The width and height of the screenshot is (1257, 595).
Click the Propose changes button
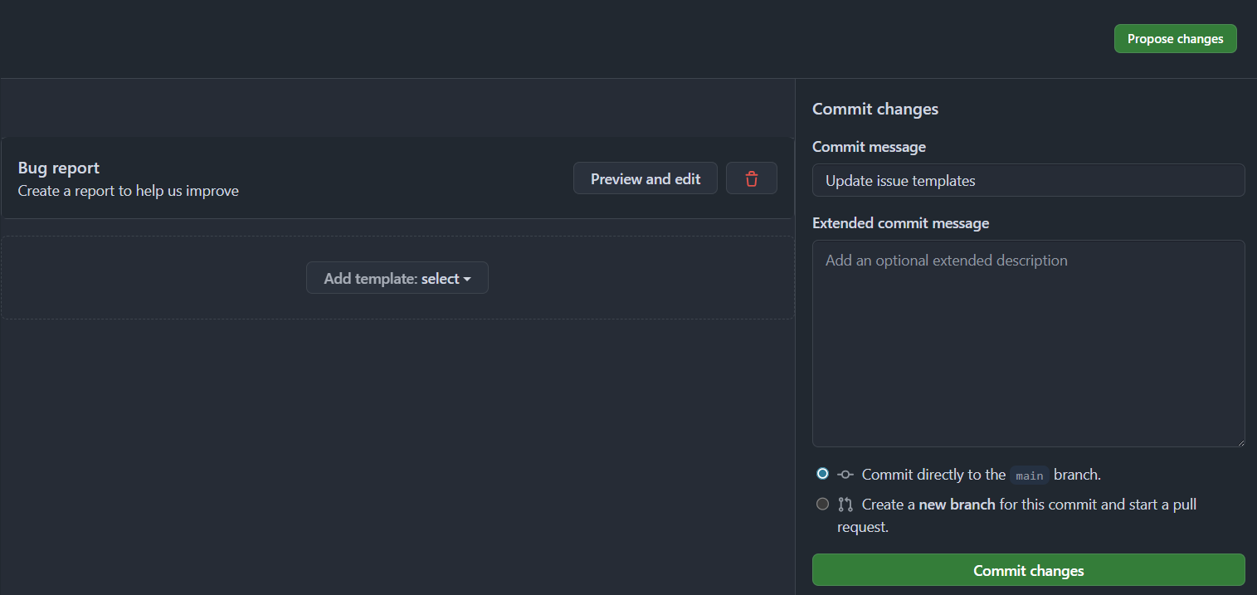point(1175,39)
